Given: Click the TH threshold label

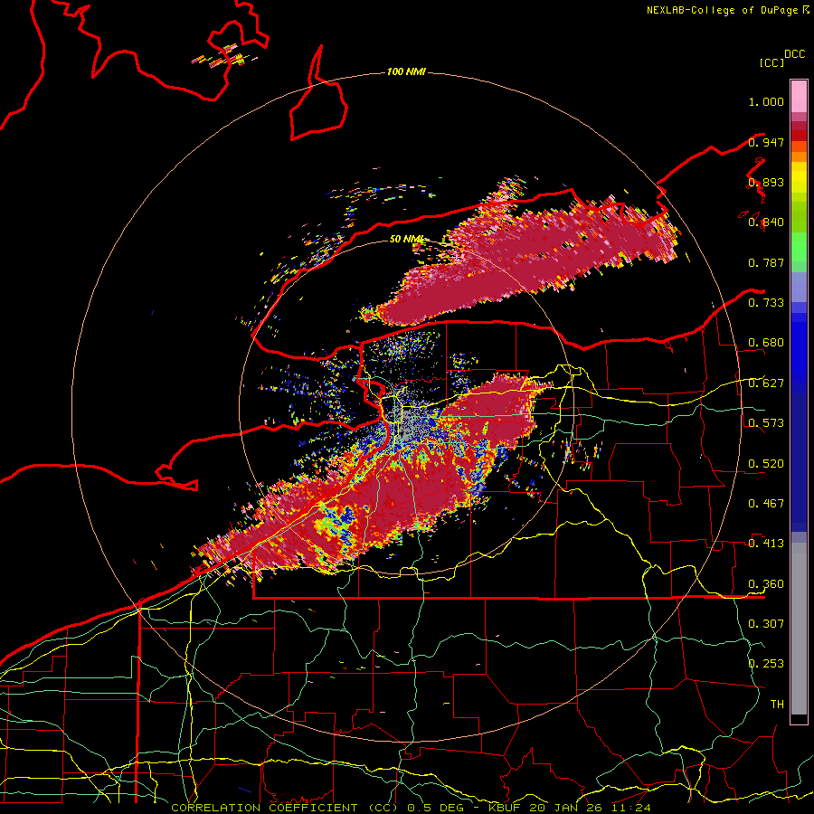Looking at the screenshot, I should [x=777, y=705].
